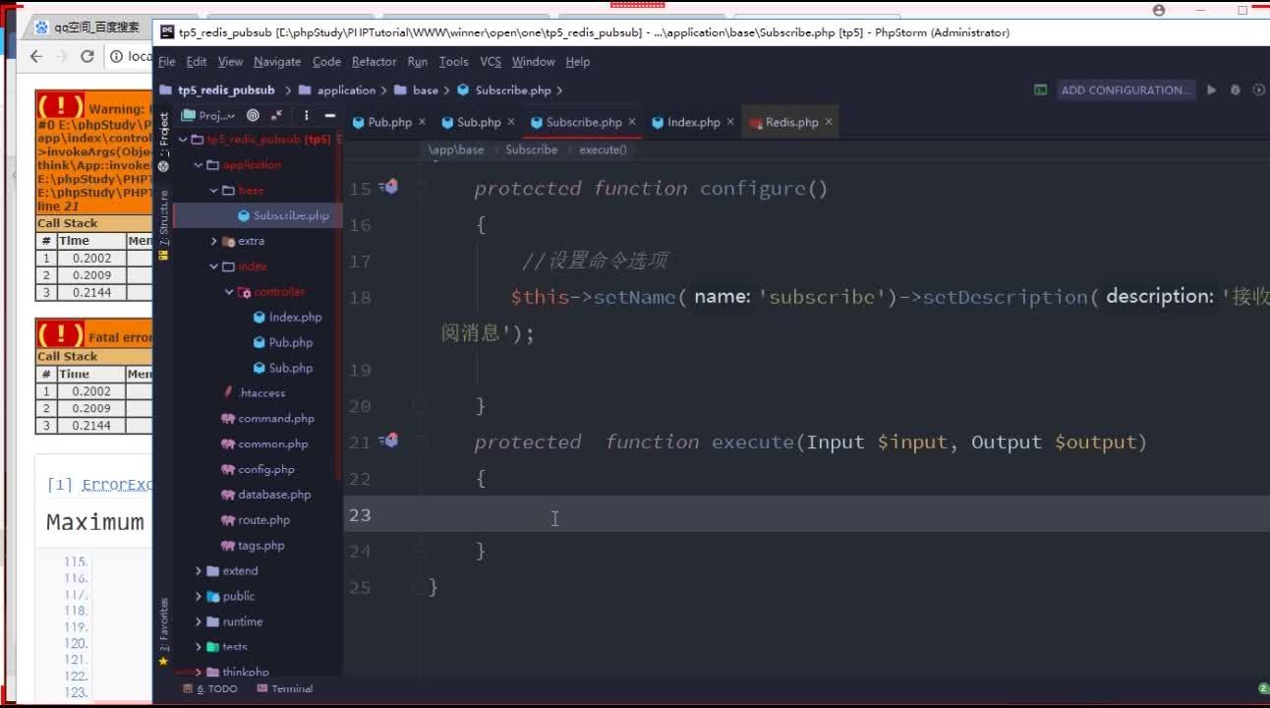Expand the public folder in project tree

pos(199,596)
